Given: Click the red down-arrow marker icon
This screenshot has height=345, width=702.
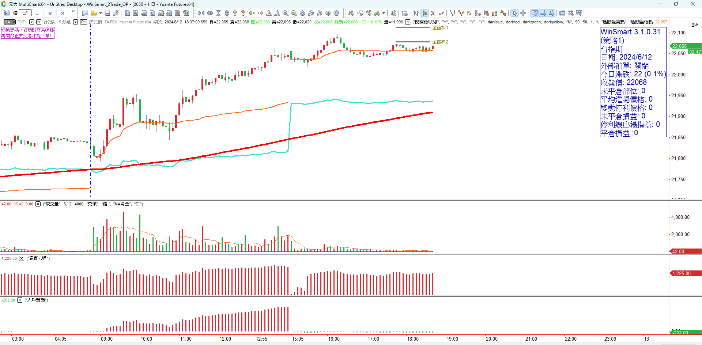Looking at the screenshot, I should 244,13.
